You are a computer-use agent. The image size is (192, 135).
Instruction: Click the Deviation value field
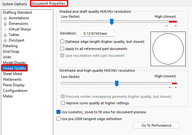point(98,34)
